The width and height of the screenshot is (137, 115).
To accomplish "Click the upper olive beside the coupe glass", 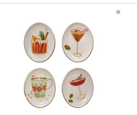I will [71, 96].
